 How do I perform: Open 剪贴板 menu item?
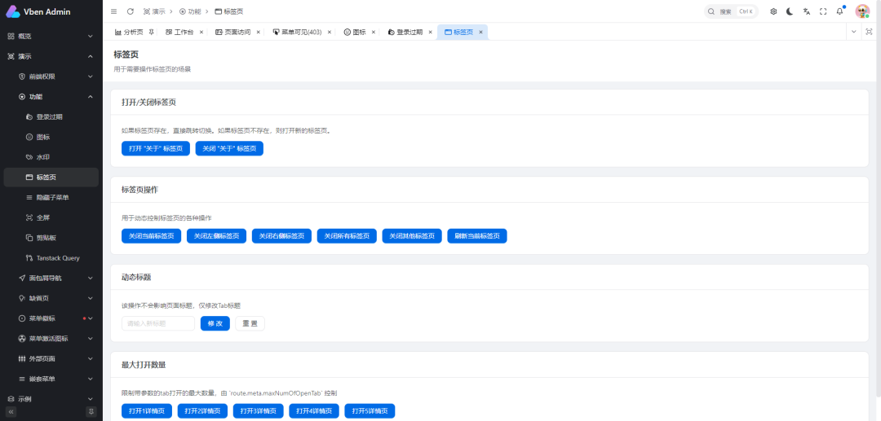pyautogui.click(x=51, y=238)
